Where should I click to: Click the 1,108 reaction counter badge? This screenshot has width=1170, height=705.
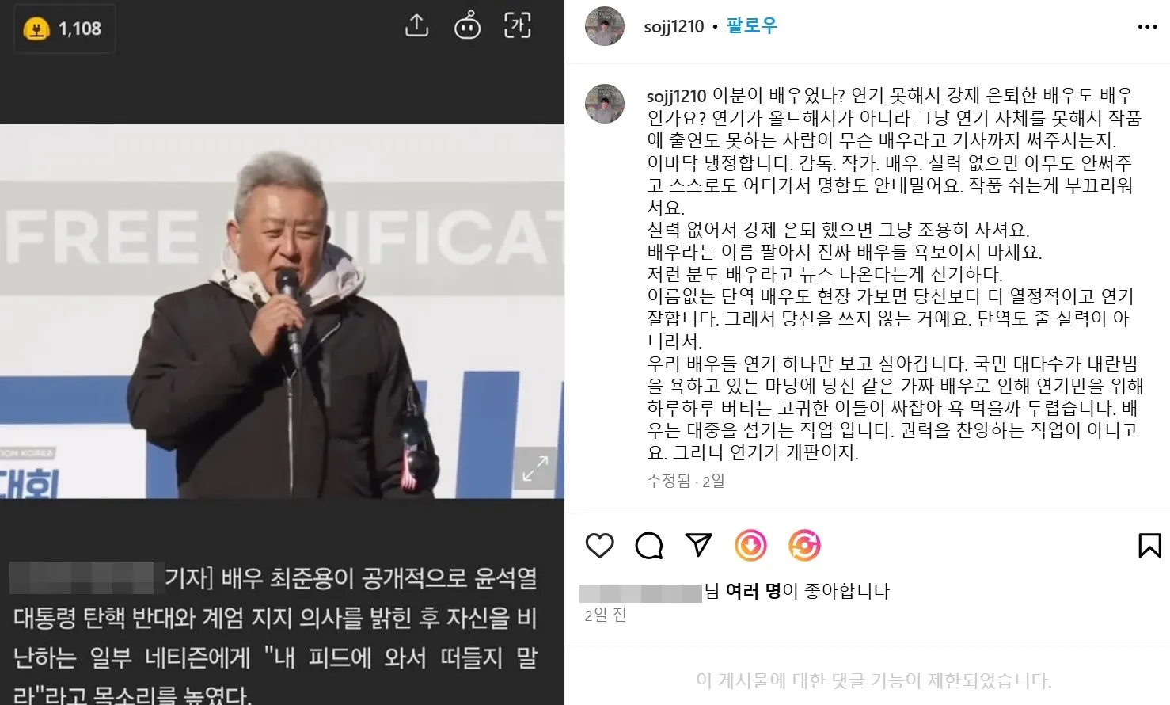pos(64,29)
